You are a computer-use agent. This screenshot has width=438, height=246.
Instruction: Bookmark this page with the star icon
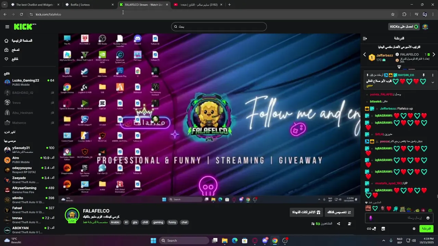coord(393,14)
